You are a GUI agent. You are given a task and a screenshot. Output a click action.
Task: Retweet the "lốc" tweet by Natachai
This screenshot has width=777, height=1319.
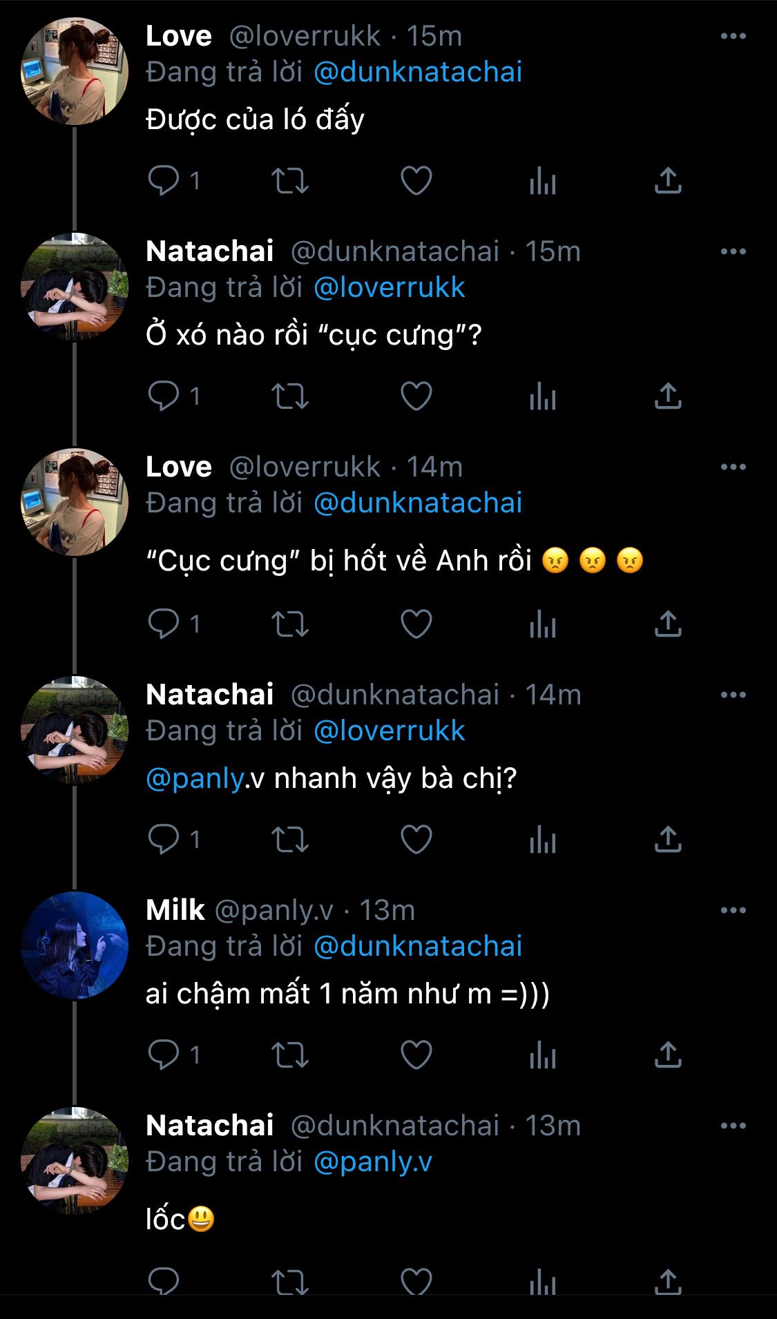(289, 1282)
